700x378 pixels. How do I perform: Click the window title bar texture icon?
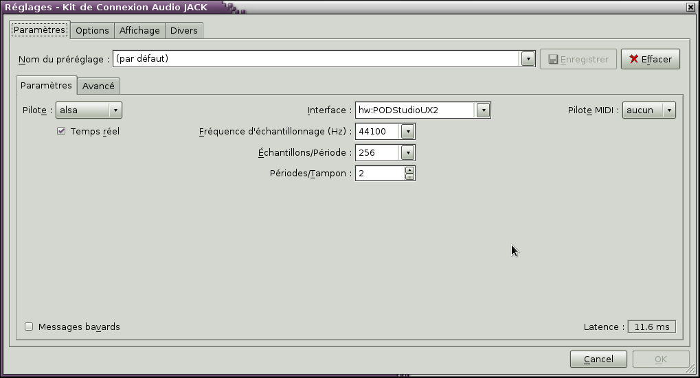[x=233, y=8]
